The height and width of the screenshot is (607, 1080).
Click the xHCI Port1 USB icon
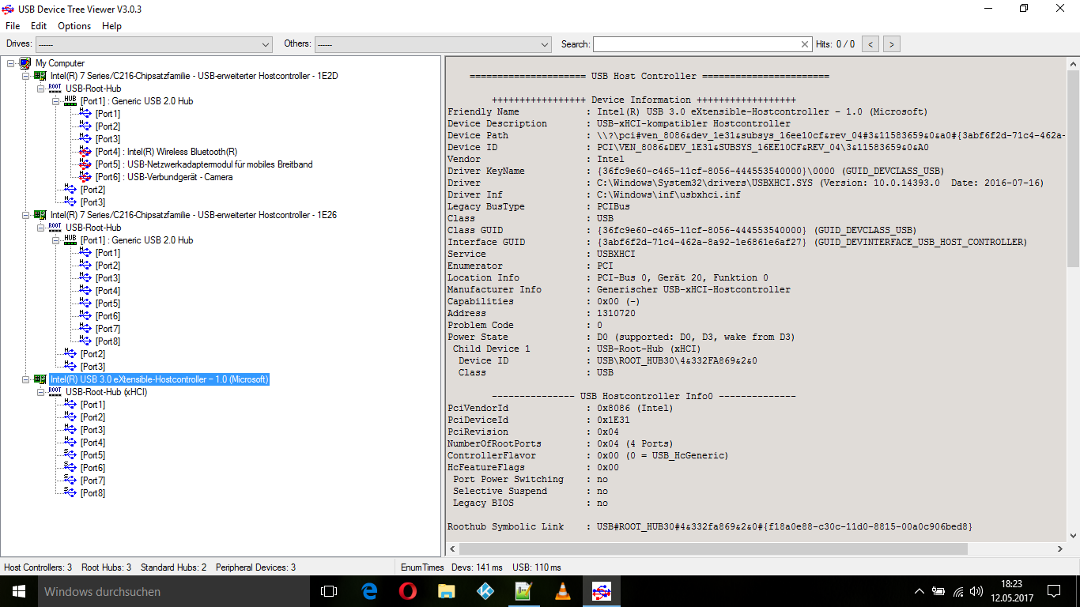[x=70, y=405]
